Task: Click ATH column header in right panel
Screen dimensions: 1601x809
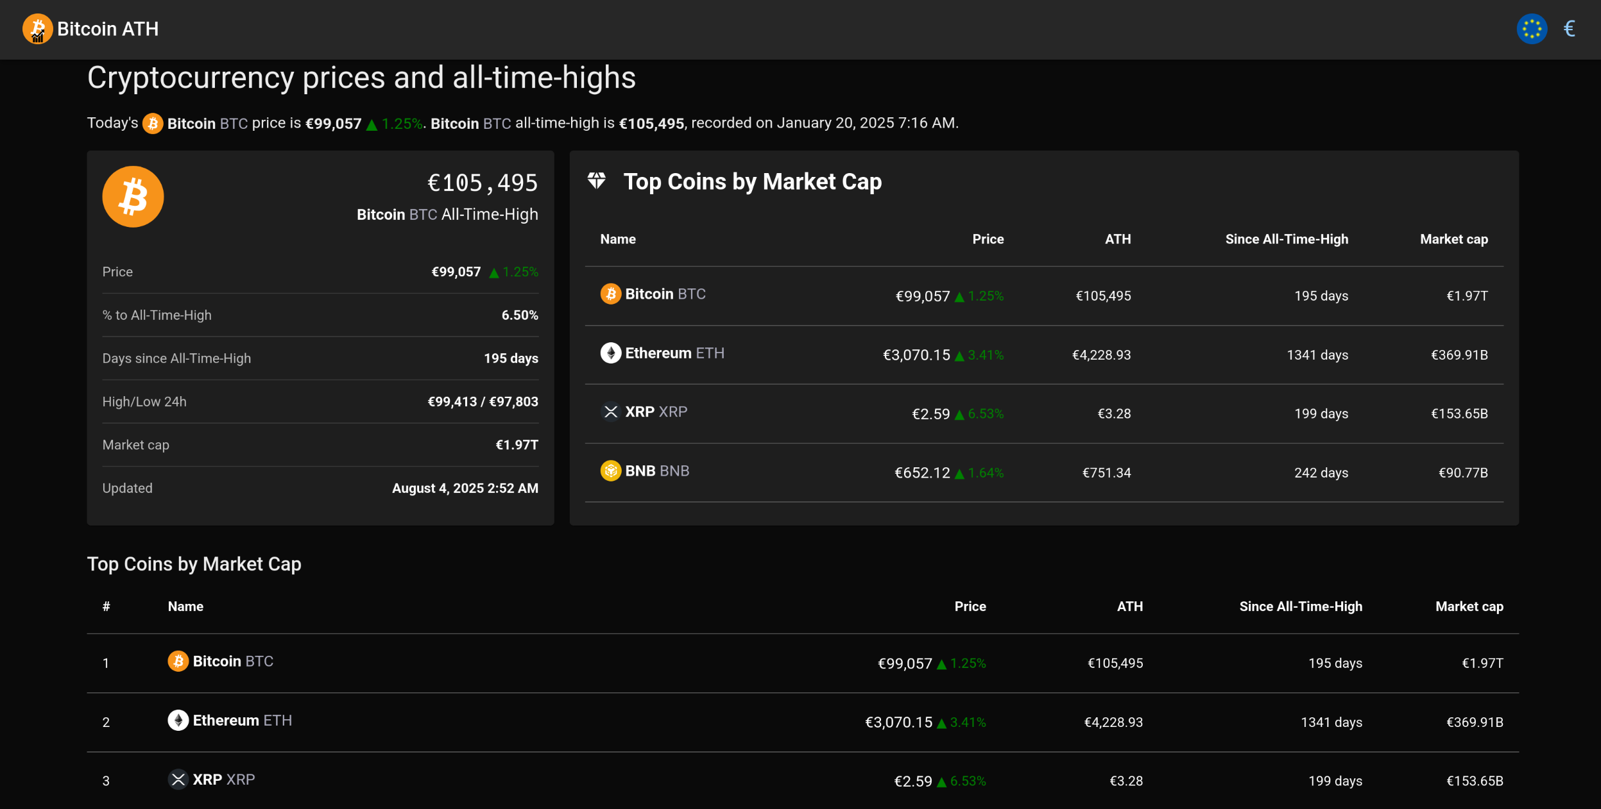Action: (x=1117, y=239)
